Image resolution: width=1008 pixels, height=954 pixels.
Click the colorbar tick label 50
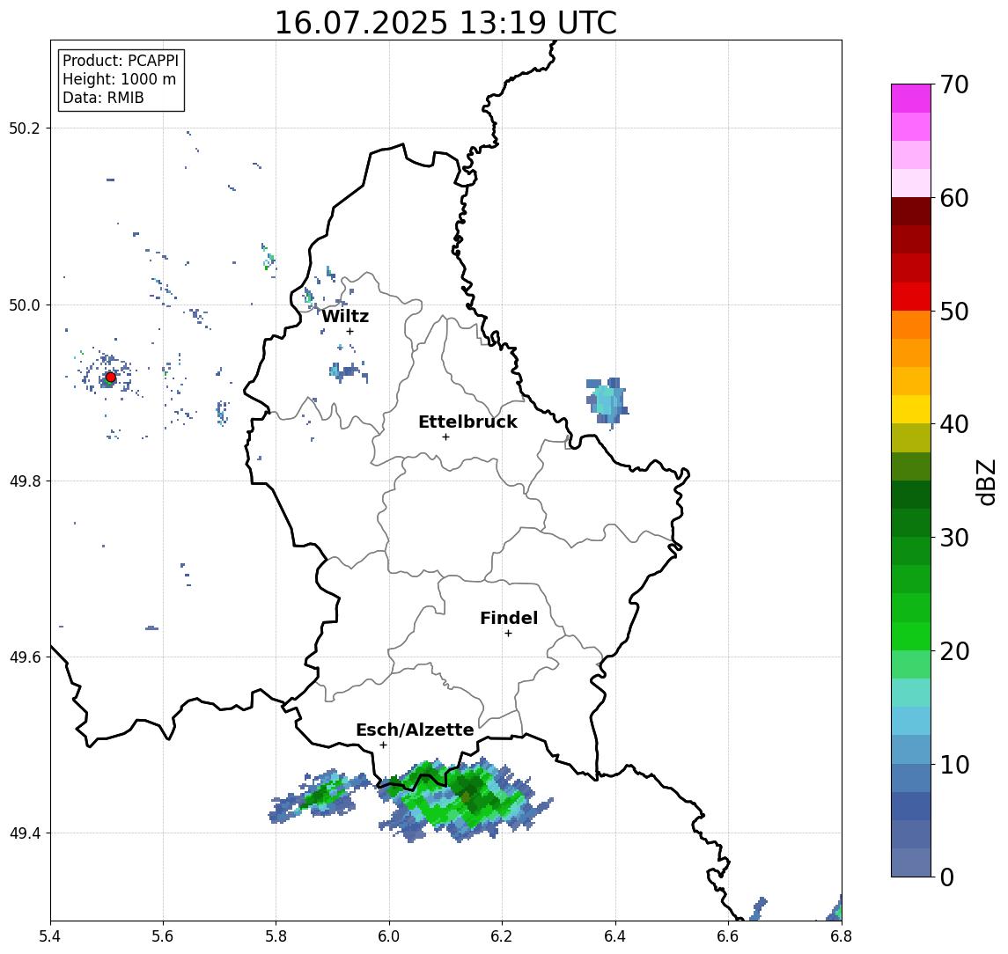coord(954,312)
